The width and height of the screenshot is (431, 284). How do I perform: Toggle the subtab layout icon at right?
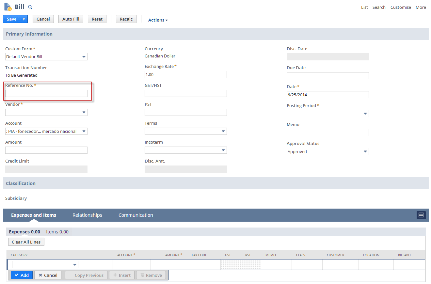[421, 215]
